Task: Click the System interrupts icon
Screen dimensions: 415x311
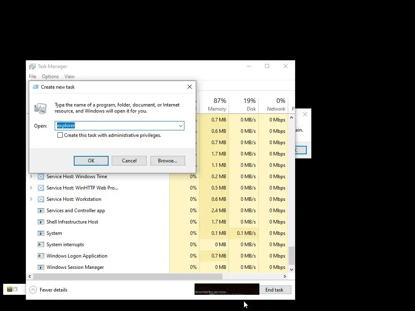Action: pyautogui.click(x=41, y=245)
